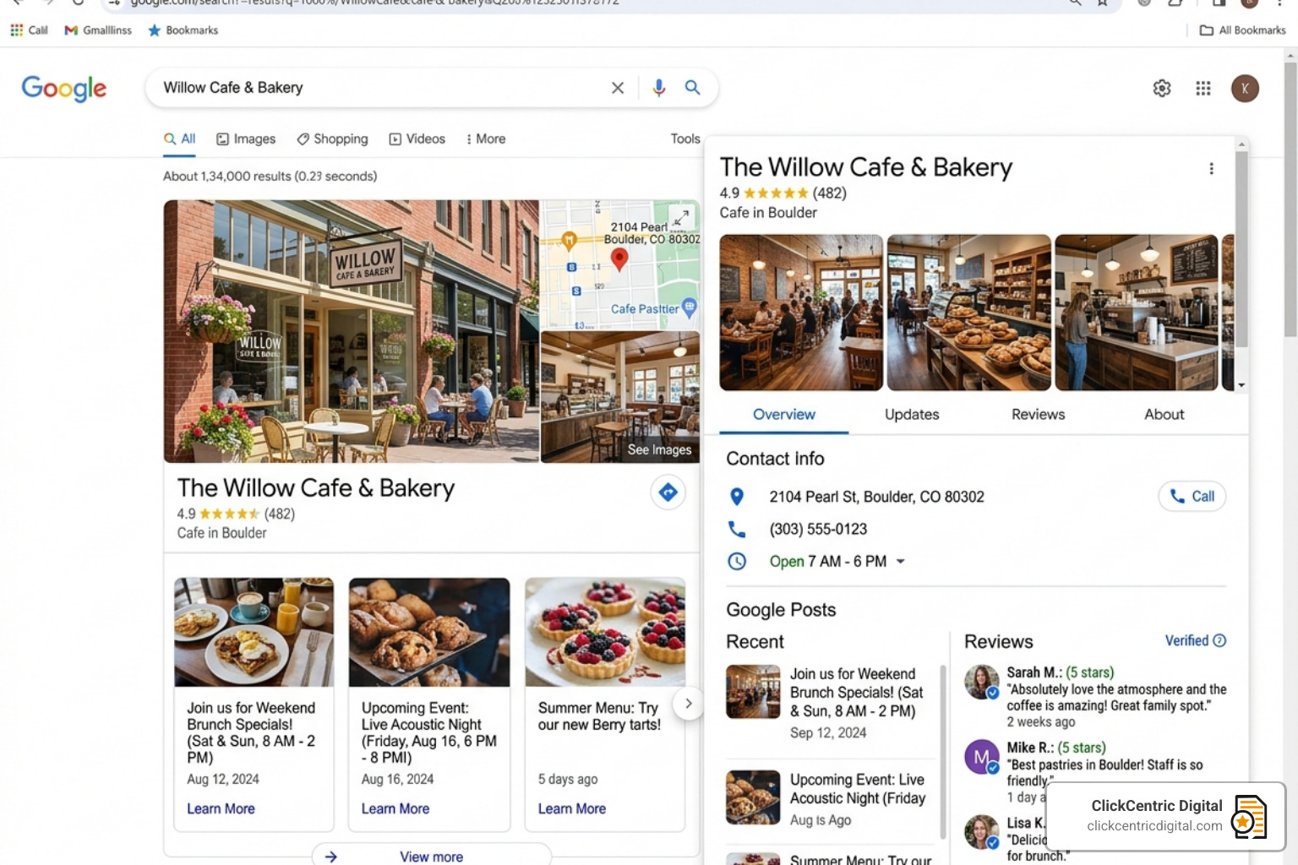Click Learn More under Berry tarts post

[x=572, y=809]
